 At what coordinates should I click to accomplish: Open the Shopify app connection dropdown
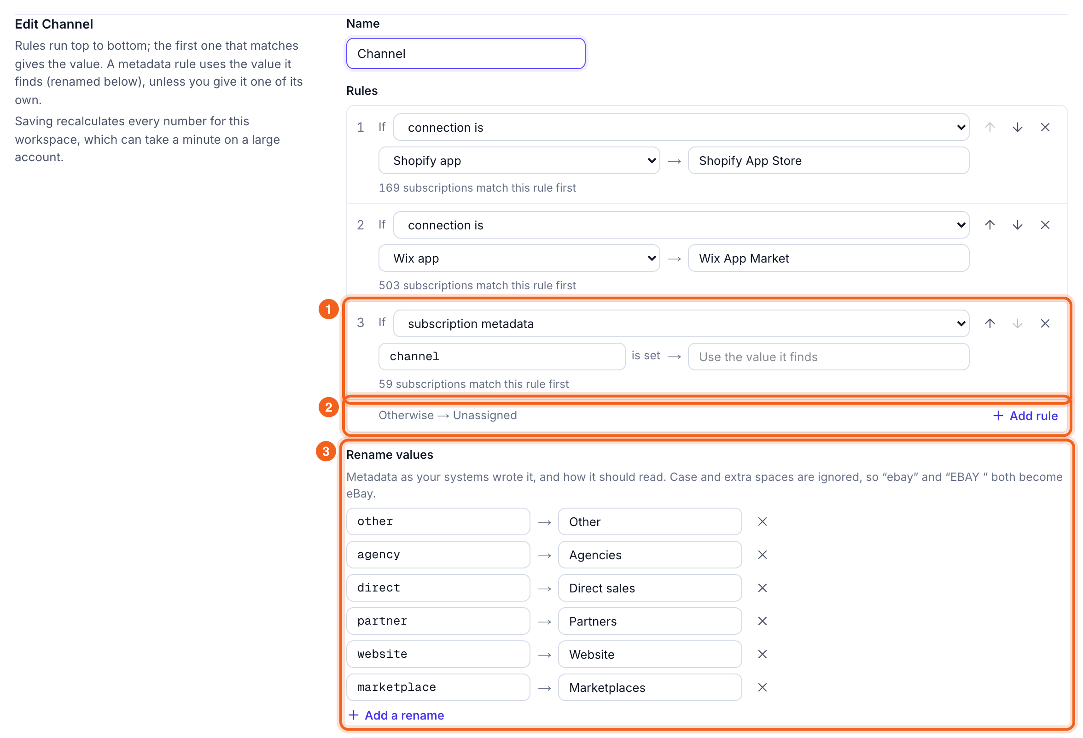pos(519,160)
